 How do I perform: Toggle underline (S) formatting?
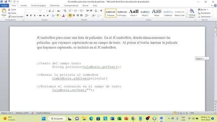pos(35,16)
